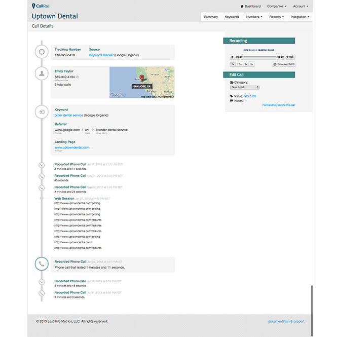
Task: Click the www.google.com referrer domain
Action: point(67,130)
